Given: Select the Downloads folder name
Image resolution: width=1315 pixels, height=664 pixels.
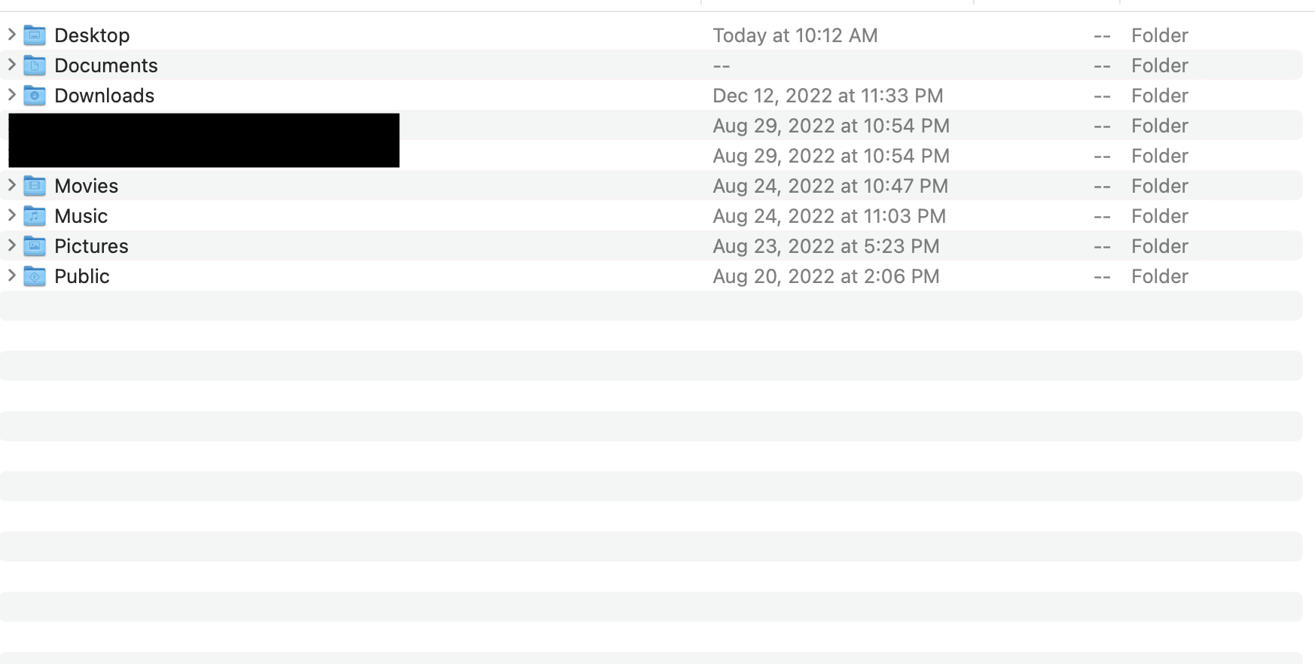Looking at the screenshot, I should [104, 96].
